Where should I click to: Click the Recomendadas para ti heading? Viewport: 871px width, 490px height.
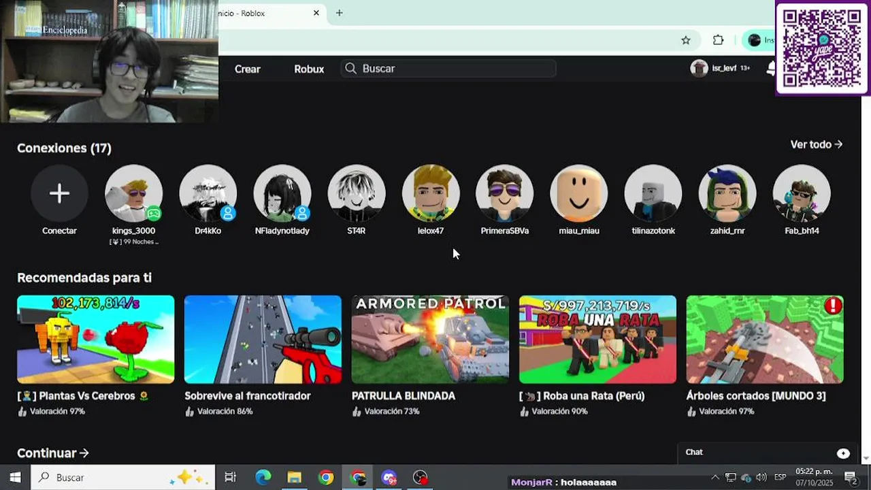pos(84,278)
